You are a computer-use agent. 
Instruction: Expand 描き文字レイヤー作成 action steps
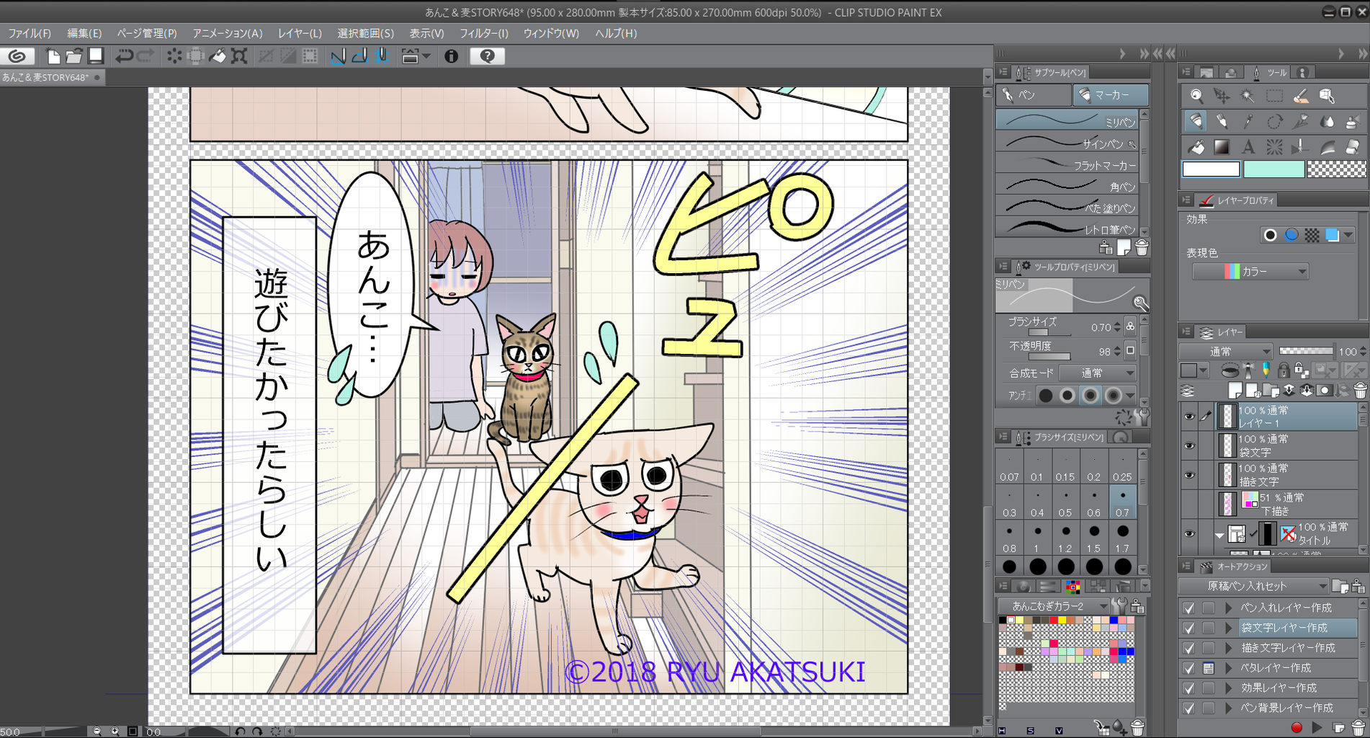(x=1229, y=648)
